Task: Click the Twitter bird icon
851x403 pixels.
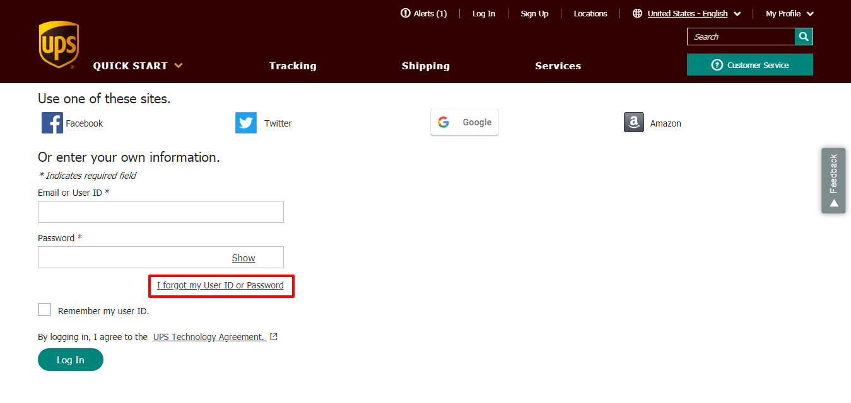Action: click(246, 123)
